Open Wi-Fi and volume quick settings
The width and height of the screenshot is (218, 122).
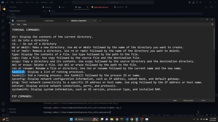204,119
